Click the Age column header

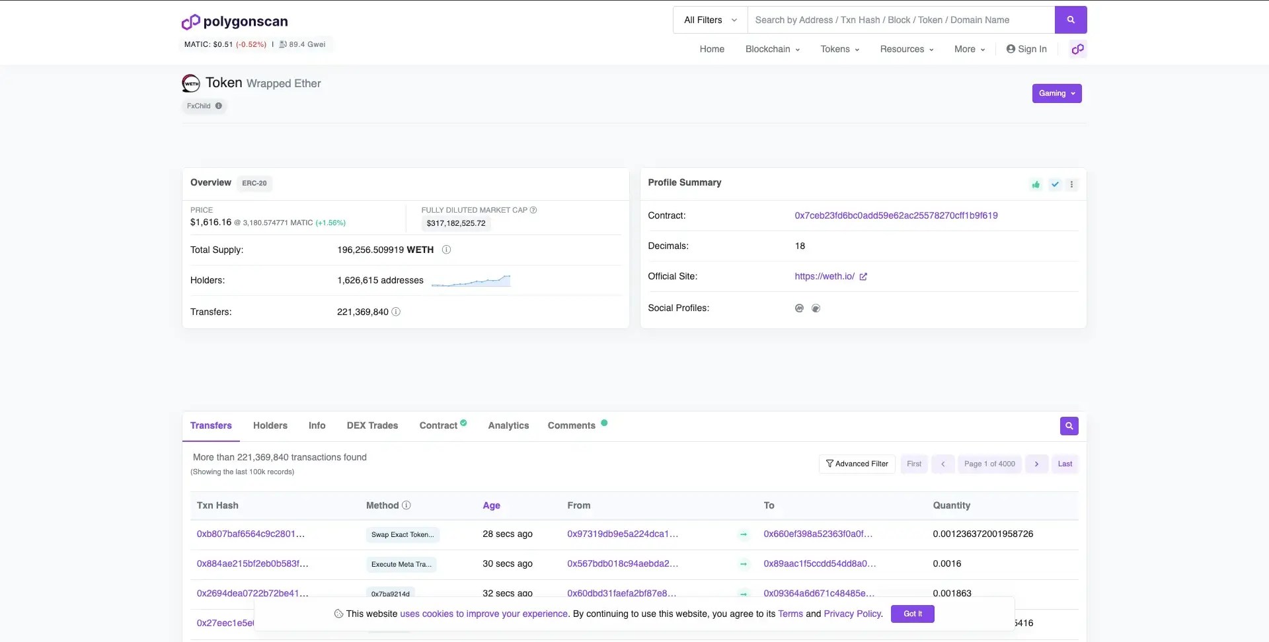point(491,506)
